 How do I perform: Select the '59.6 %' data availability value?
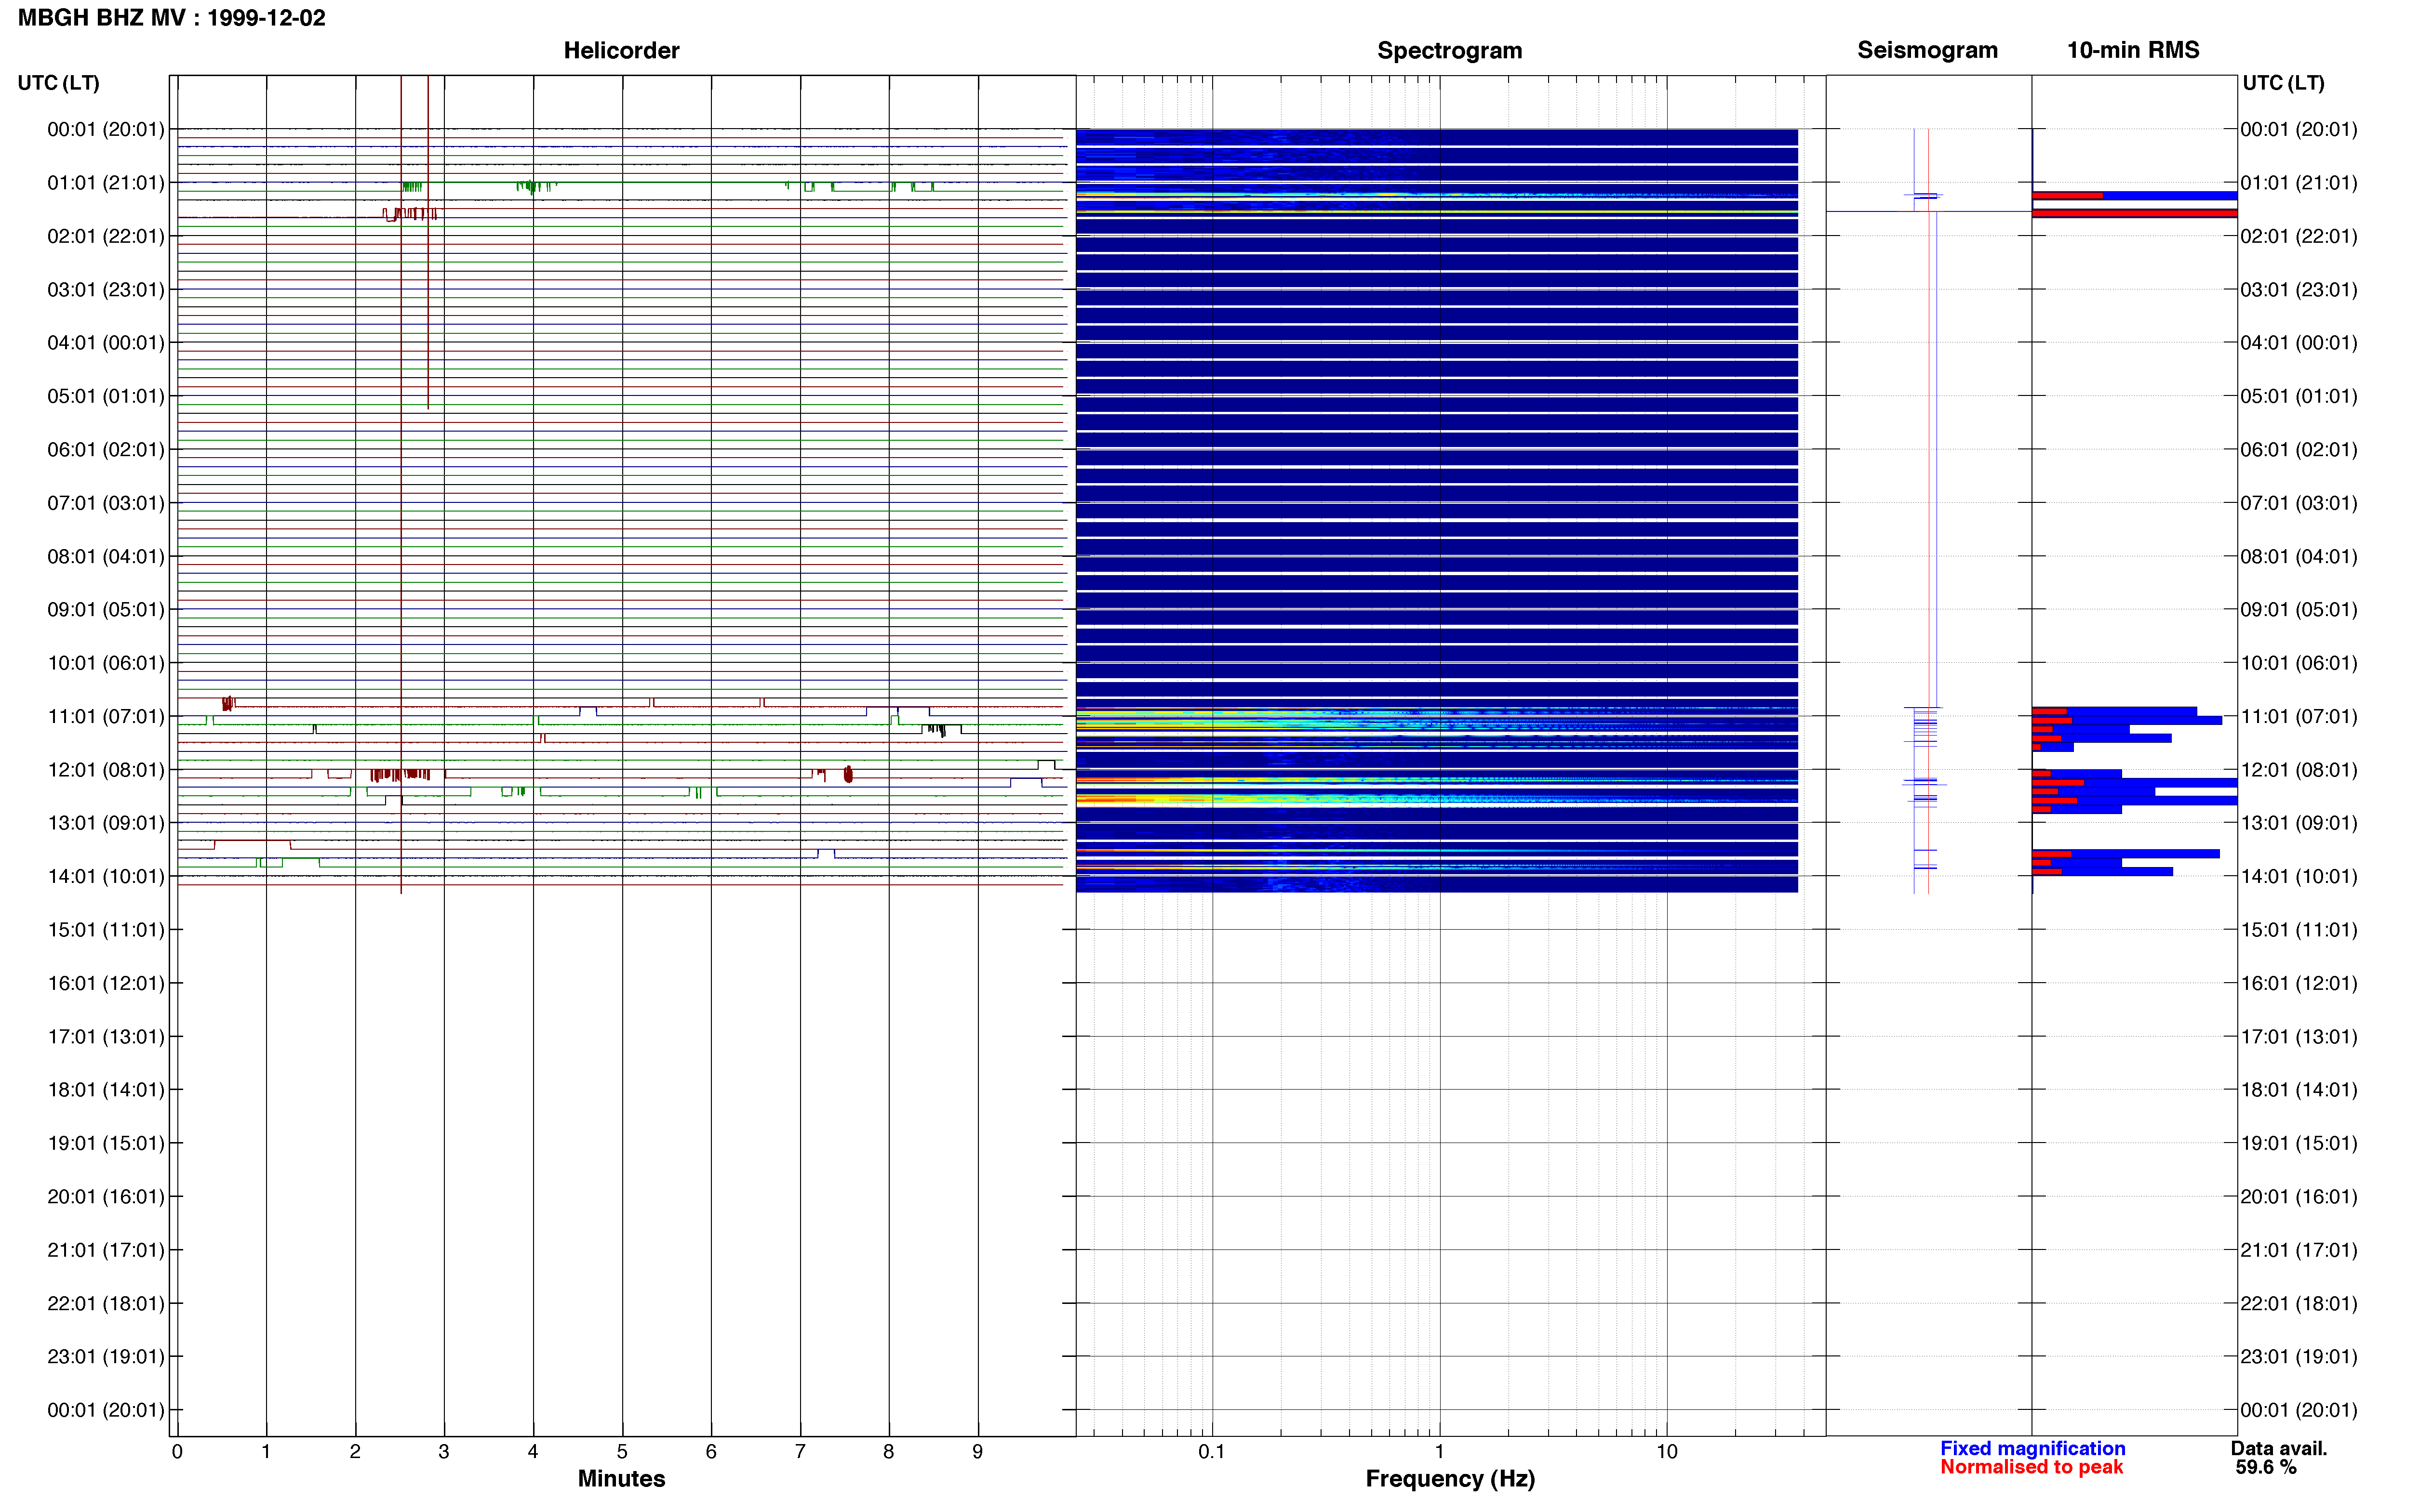pos(2266,1467)
